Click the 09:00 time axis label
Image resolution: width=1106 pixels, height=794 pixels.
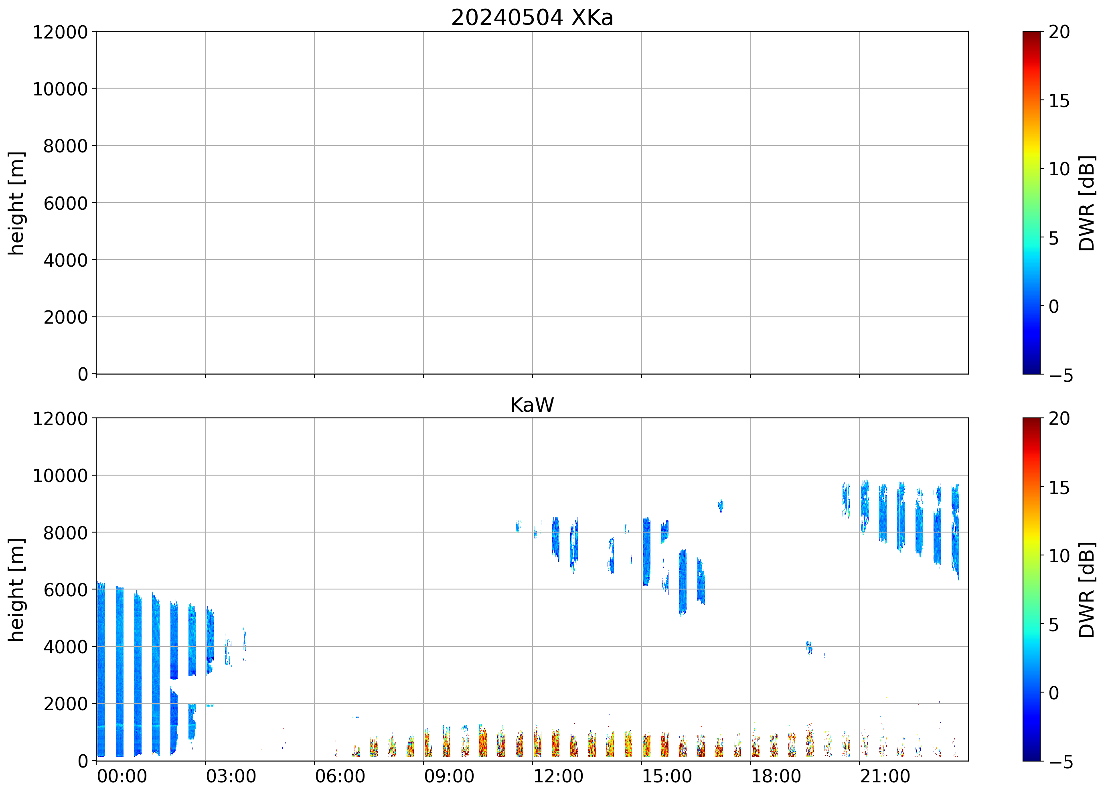[449, 776]
